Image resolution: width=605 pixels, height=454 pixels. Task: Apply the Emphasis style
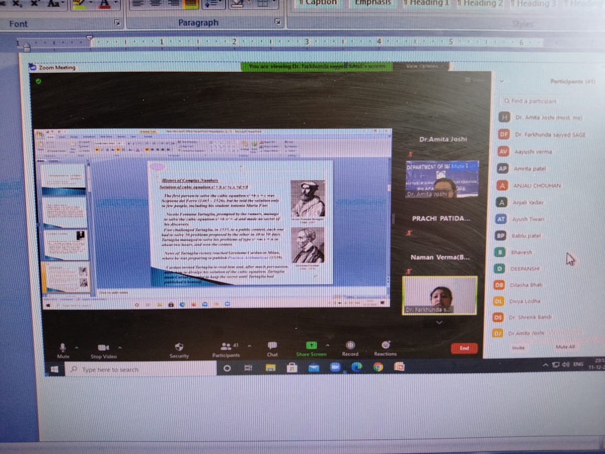click(372, 3)
